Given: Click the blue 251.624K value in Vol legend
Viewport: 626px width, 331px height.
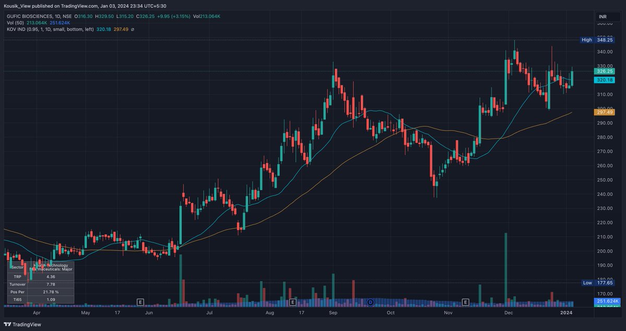Looking at the screenshot, I should [x=60, y=23].
